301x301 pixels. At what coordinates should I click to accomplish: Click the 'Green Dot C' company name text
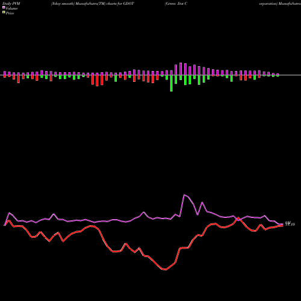pyautogui.click(x=176, y=4)
